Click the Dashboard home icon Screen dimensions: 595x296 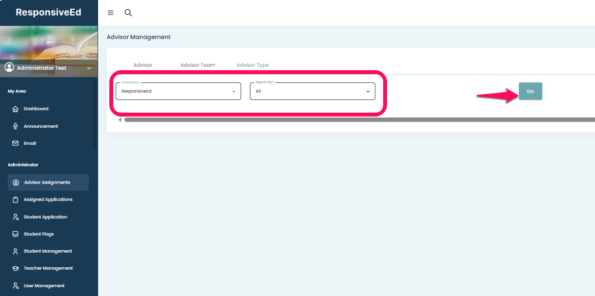click(15, 109)
